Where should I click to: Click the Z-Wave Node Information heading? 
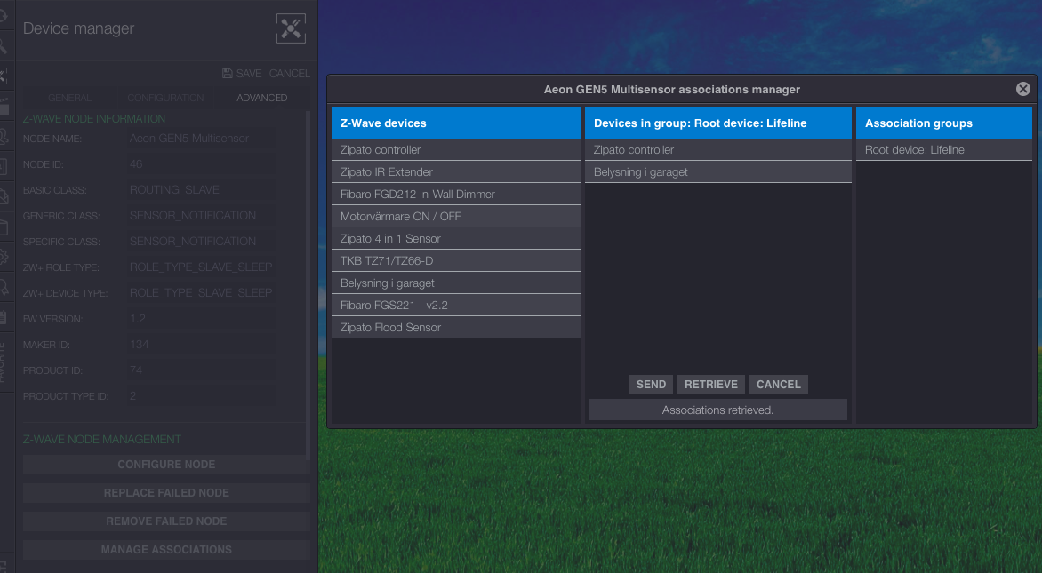94,119
